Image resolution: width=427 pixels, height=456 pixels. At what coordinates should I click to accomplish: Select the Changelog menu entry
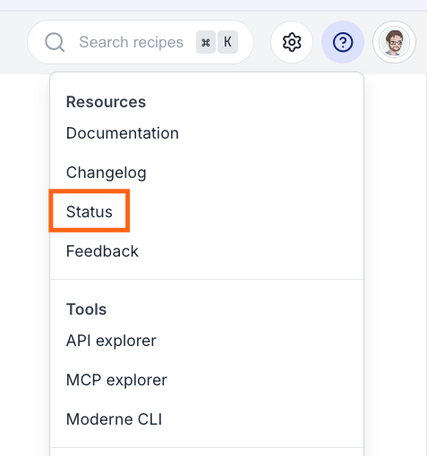[x=107, y=173]
